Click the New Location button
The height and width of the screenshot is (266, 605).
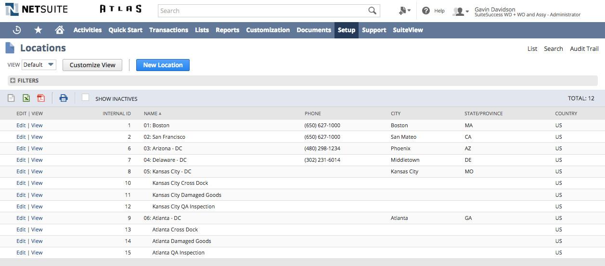click(163, 65)
